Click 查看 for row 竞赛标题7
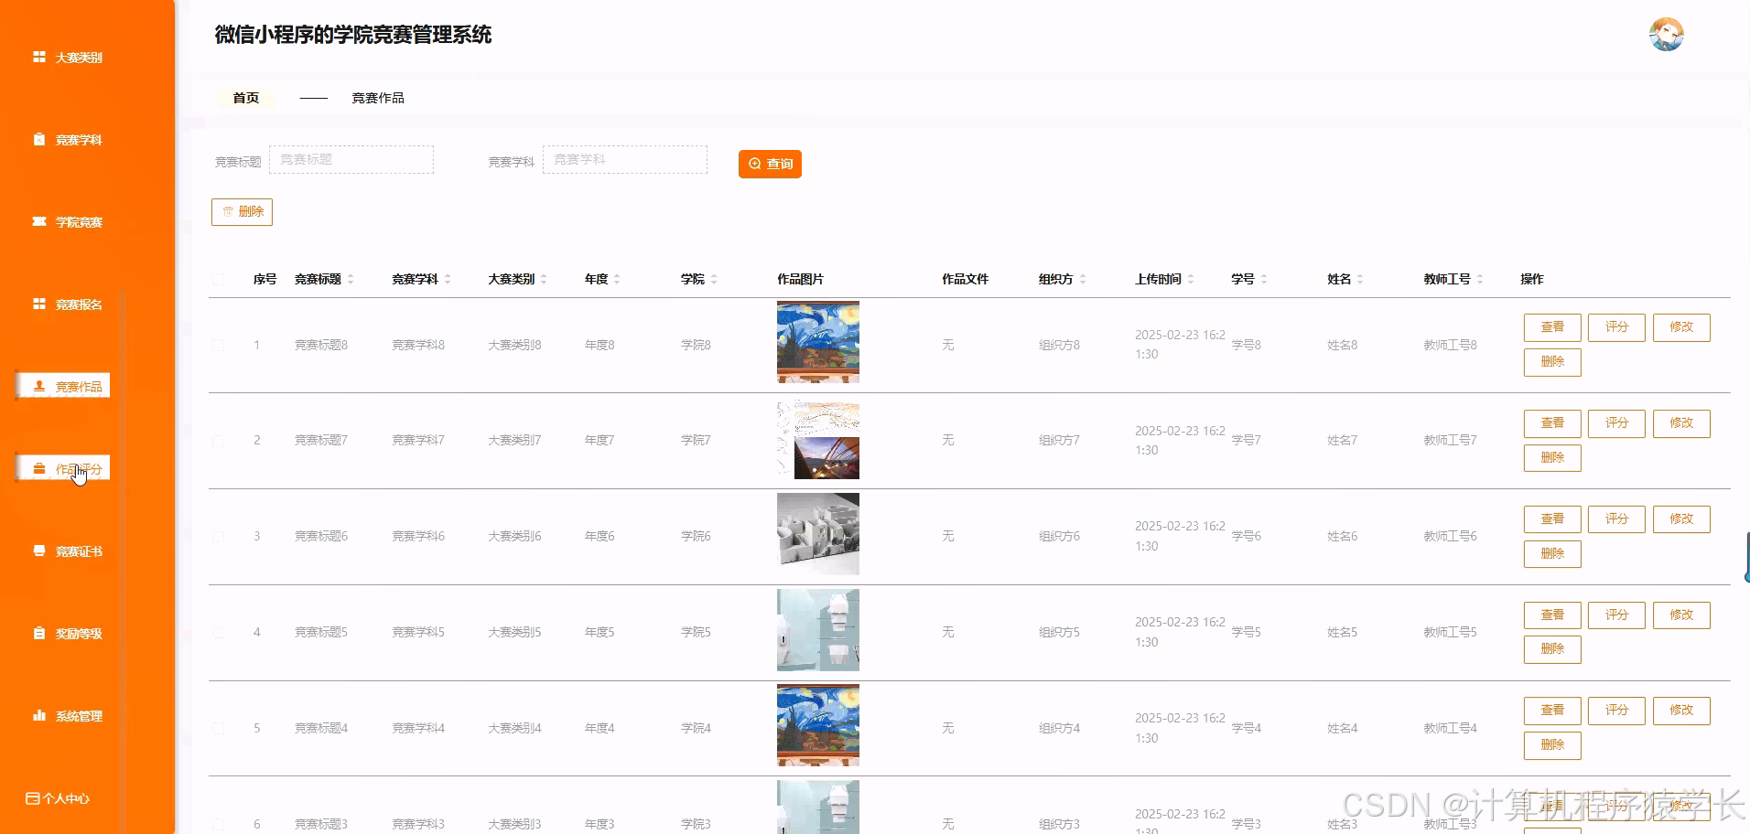Screen dimensions: 1750x834 point(1552,423)
